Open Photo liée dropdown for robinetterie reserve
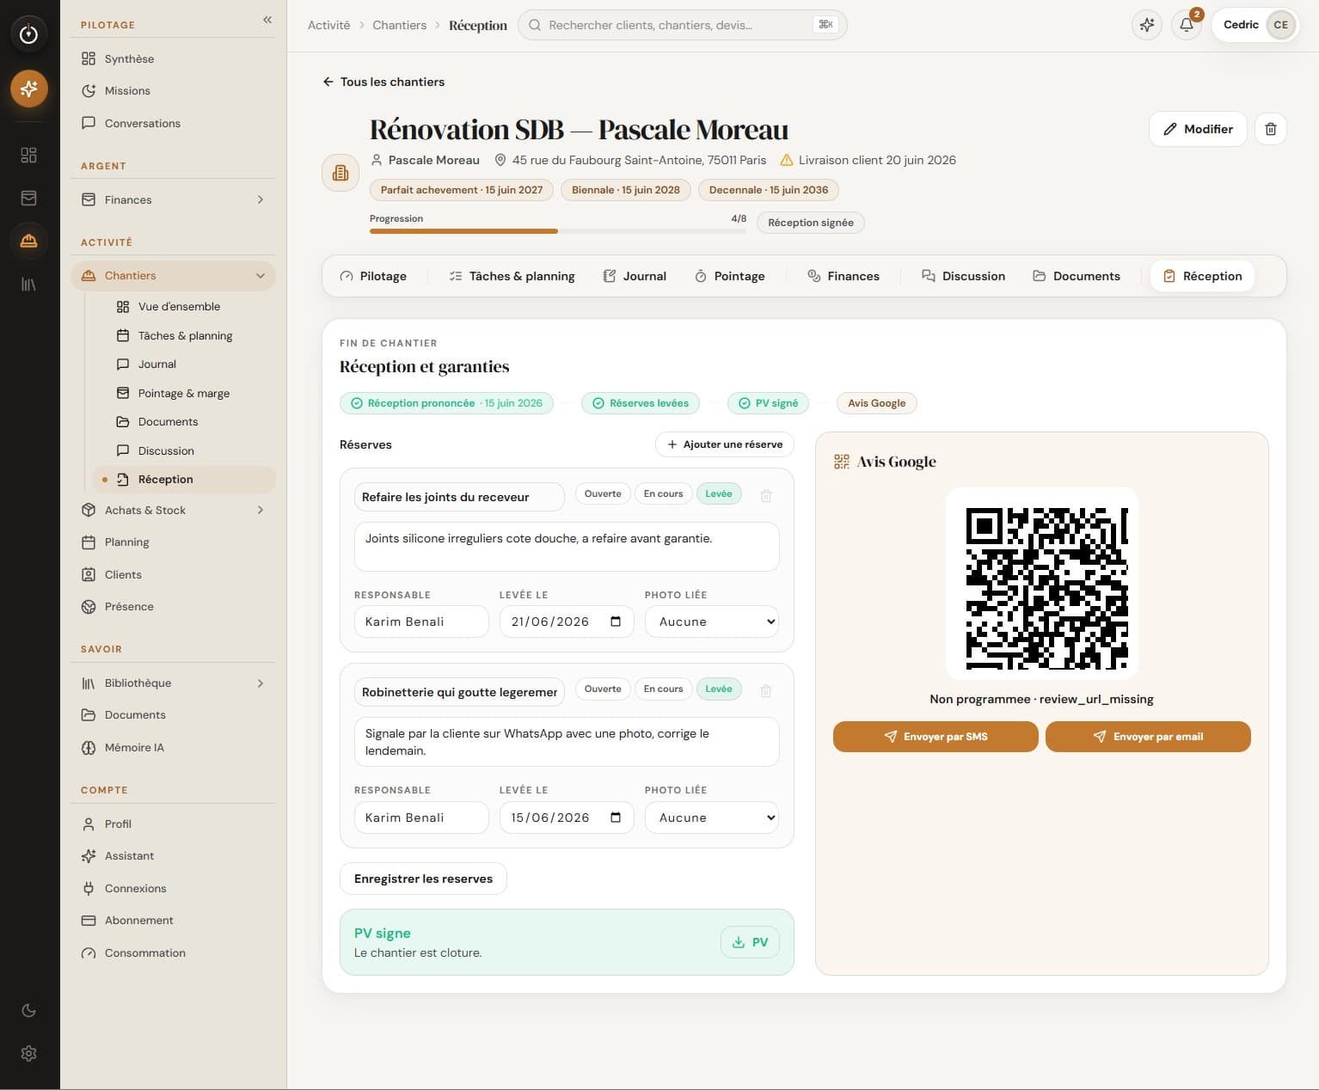 coord(712,817)
